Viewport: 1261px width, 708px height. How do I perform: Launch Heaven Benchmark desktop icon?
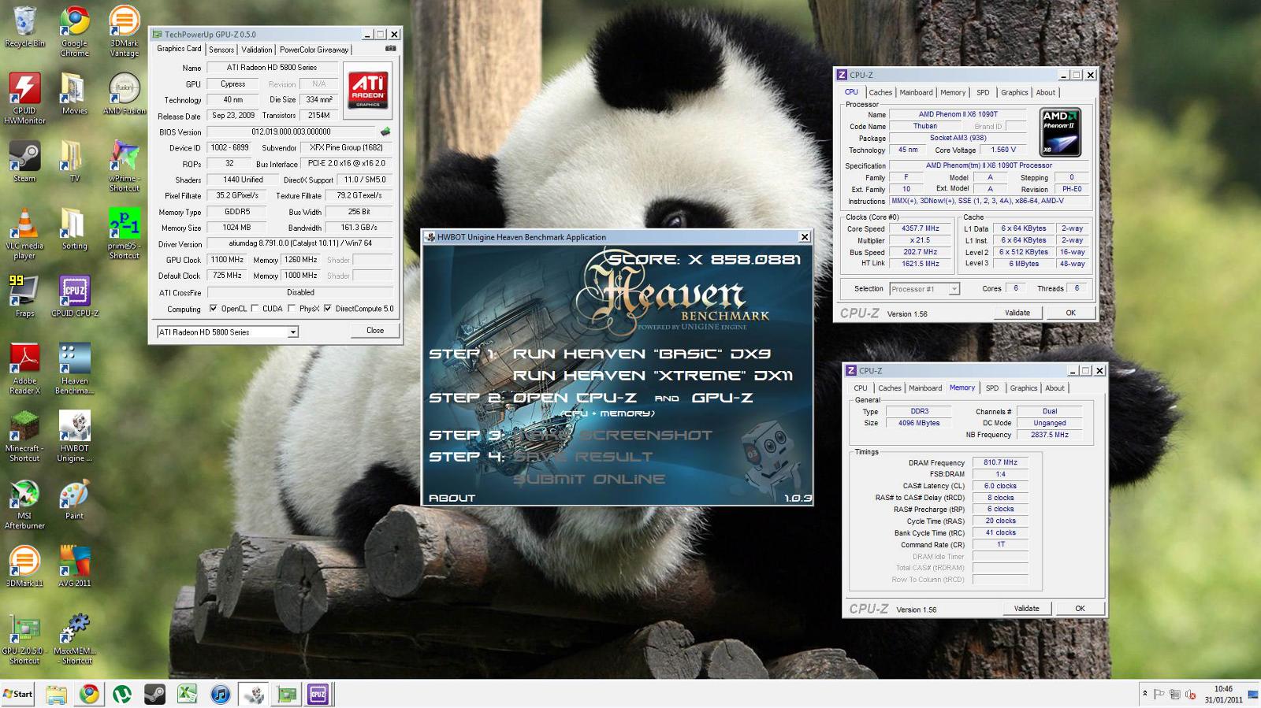[x=74, y=369]
